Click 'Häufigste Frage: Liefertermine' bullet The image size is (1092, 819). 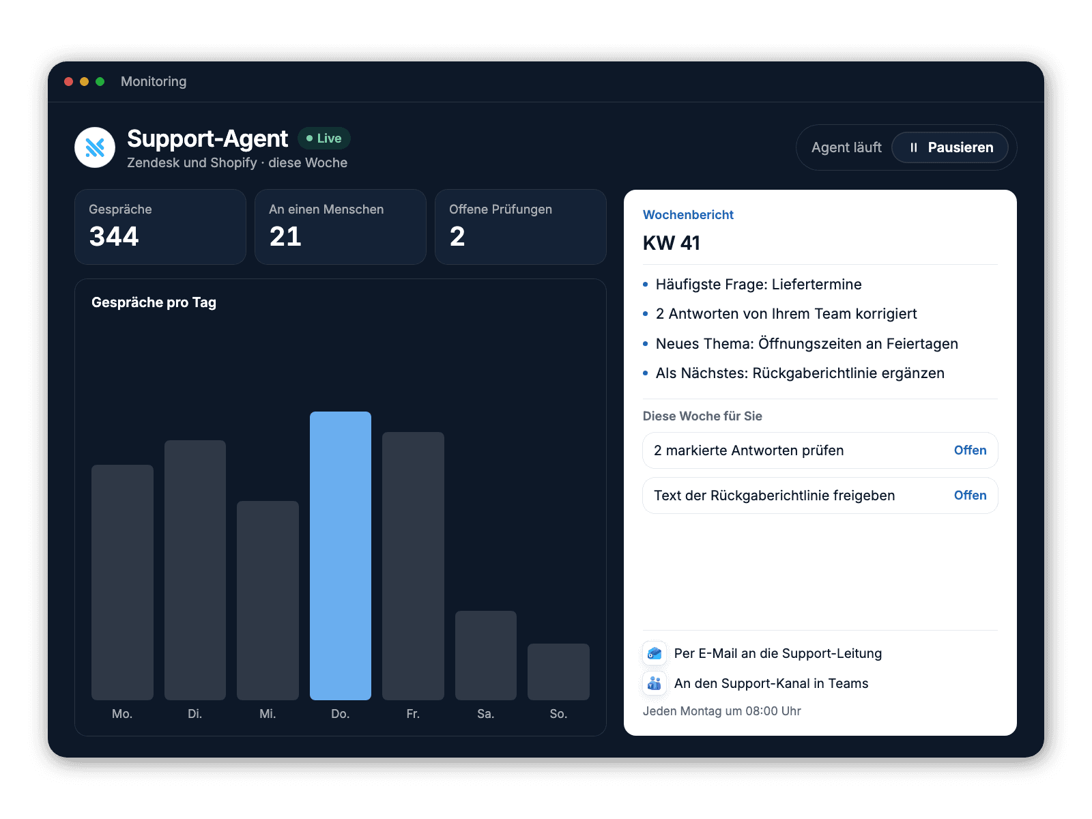pyautogui.click(x=758, y=285)
